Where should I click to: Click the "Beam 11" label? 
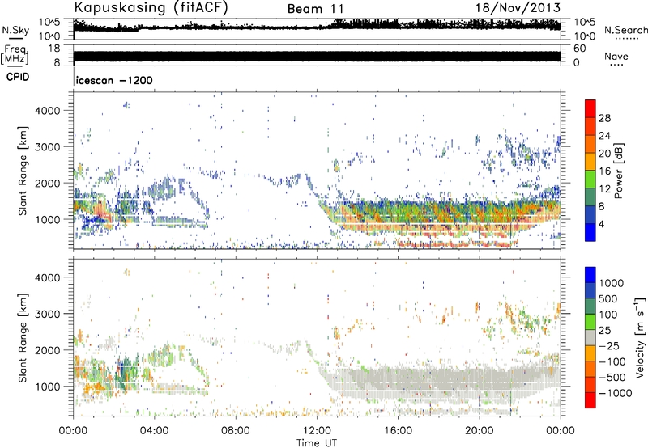[316, 9]
